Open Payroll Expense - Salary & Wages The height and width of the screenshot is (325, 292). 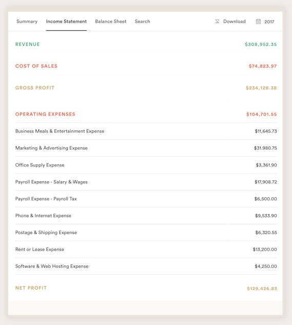[146, 182]
